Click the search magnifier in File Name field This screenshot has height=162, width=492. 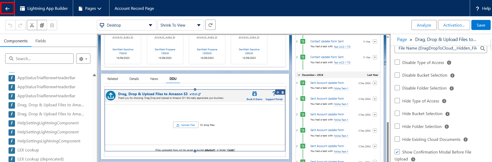(482, 48)
